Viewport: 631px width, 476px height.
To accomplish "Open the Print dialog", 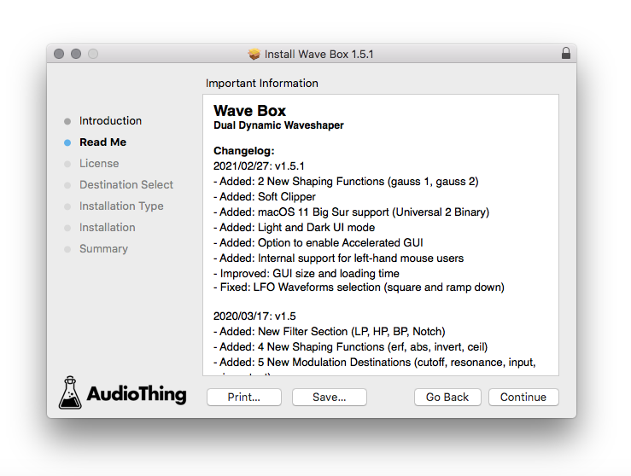I will [244, 397].
